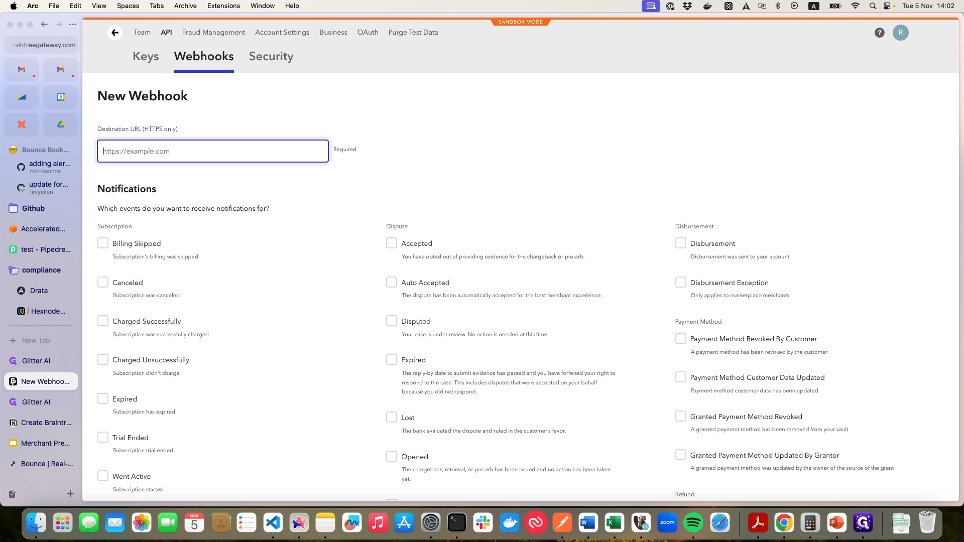The image size is (964, 542).
Task: Go back using Arc back arrow
Action: tap(44, 24)
